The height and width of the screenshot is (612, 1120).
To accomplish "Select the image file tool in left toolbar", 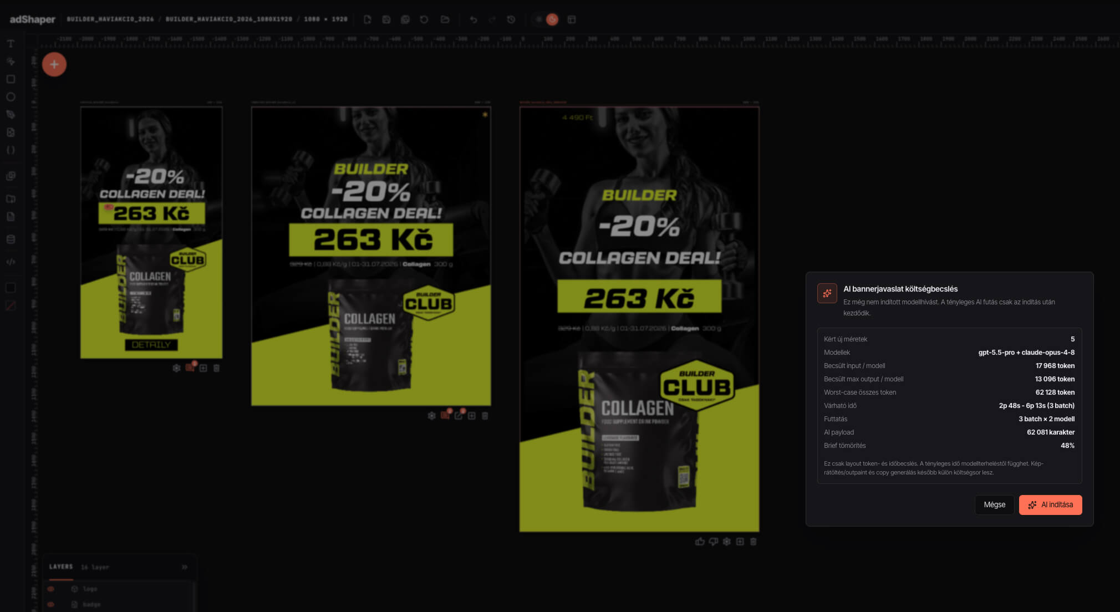I will (11, 132).
